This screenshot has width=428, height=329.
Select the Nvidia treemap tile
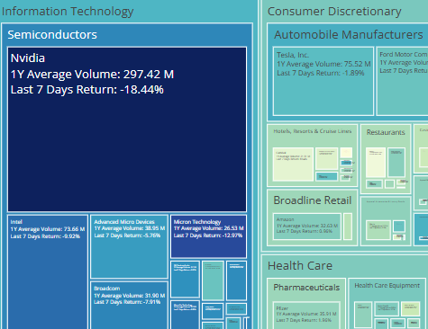click(127, 129)
